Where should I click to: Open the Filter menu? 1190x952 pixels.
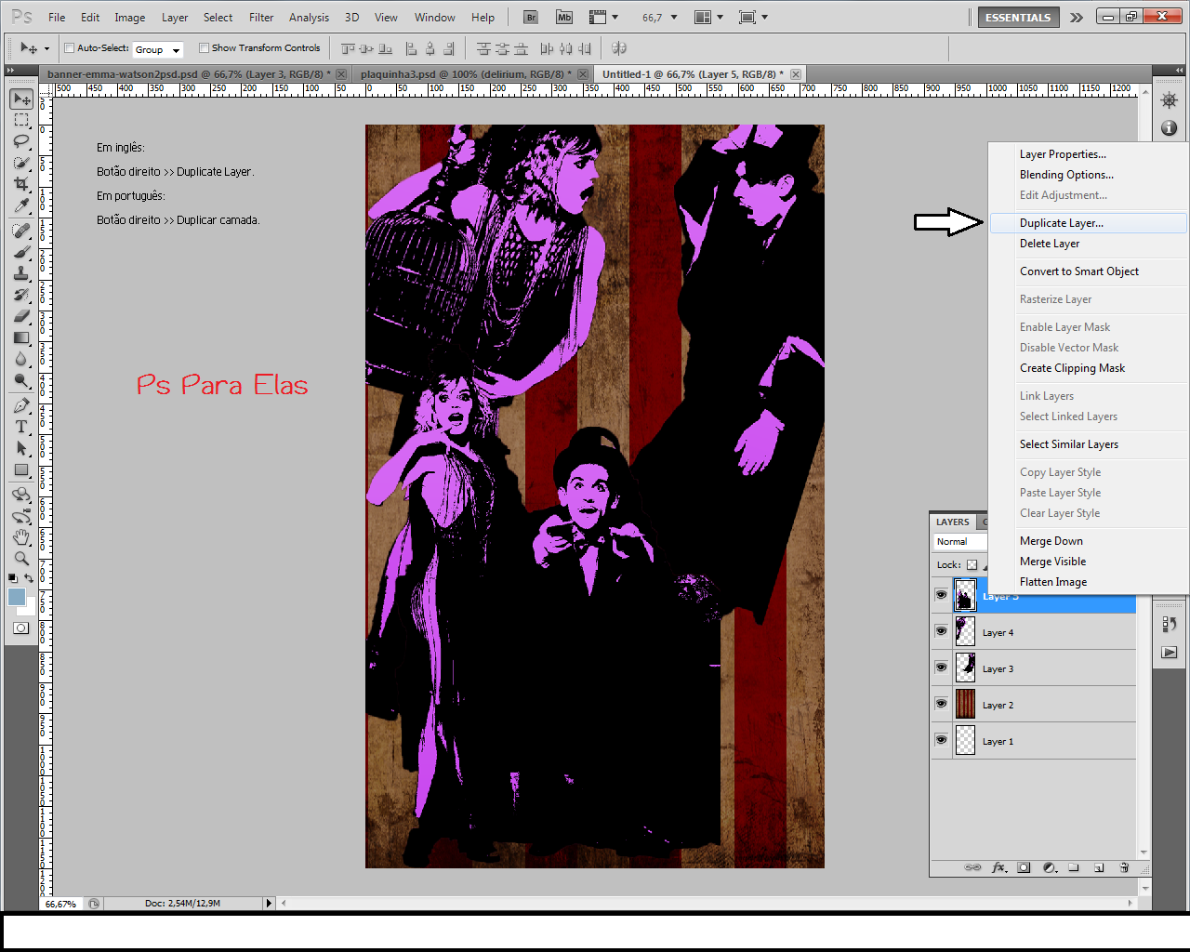pos(261,17)
